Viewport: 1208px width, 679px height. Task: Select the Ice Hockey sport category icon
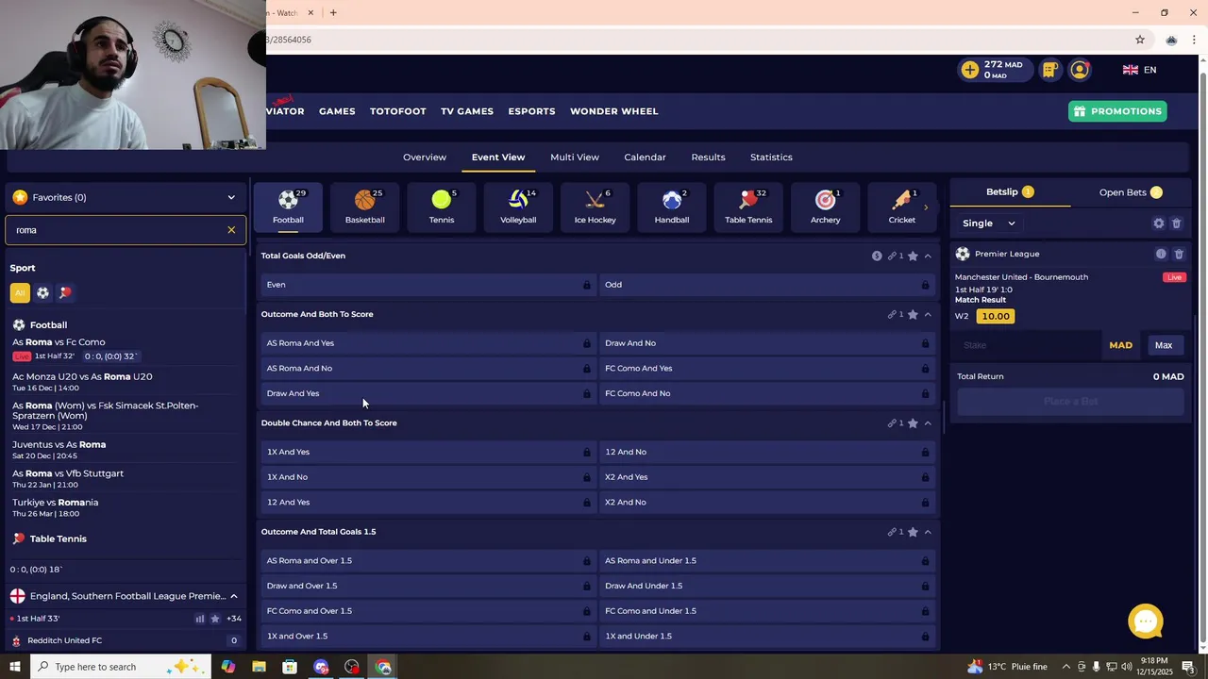595,207
